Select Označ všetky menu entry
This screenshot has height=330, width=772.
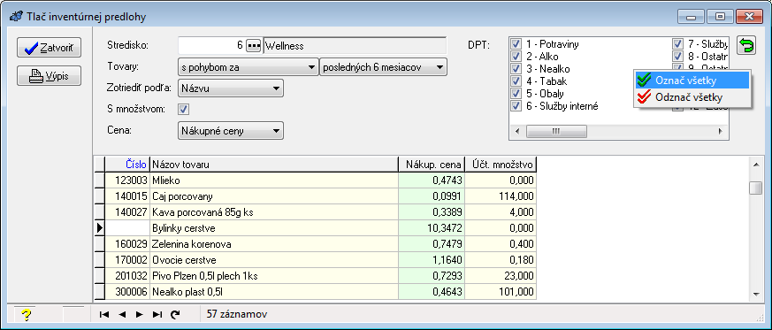(x=692, y=81)
